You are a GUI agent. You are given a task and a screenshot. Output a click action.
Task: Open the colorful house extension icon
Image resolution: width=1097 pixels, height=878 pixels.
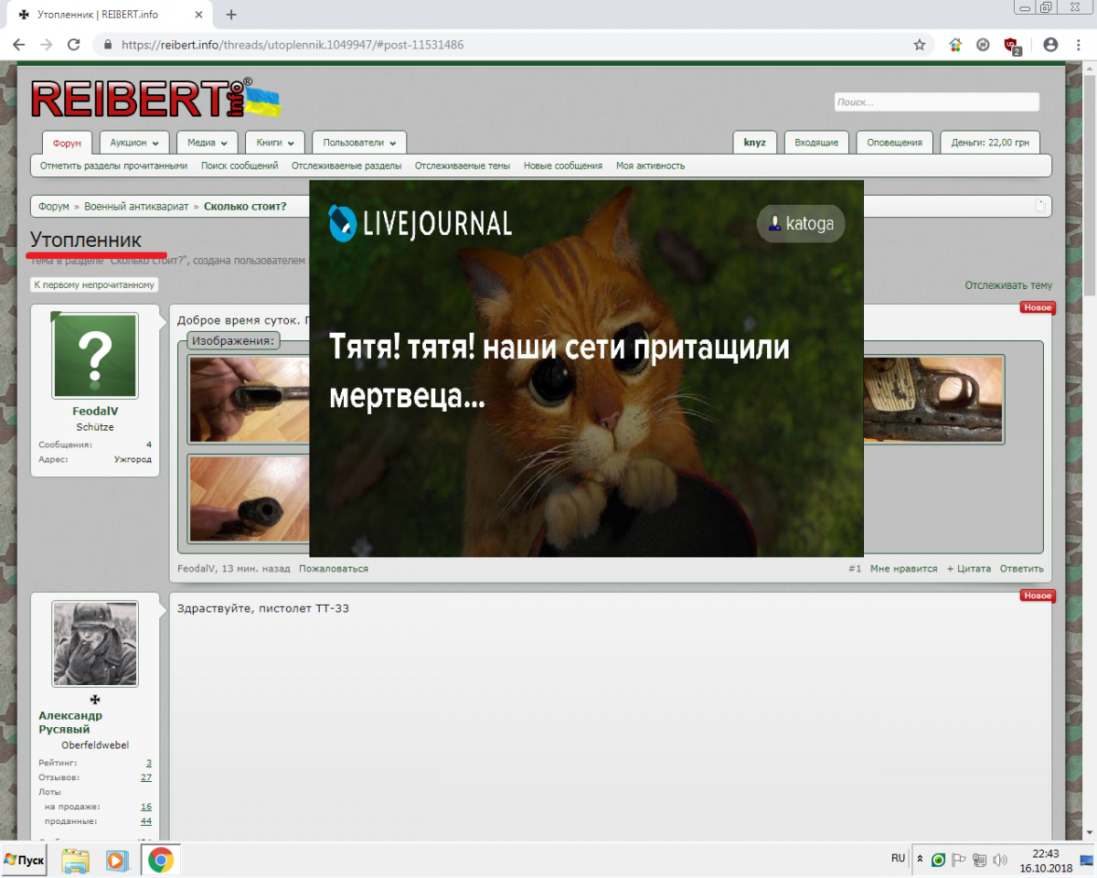pyautogui.click(x=955, y=44)
